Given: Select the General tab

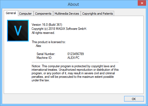Looking at the screenshot, I should (x=11, y=13).
